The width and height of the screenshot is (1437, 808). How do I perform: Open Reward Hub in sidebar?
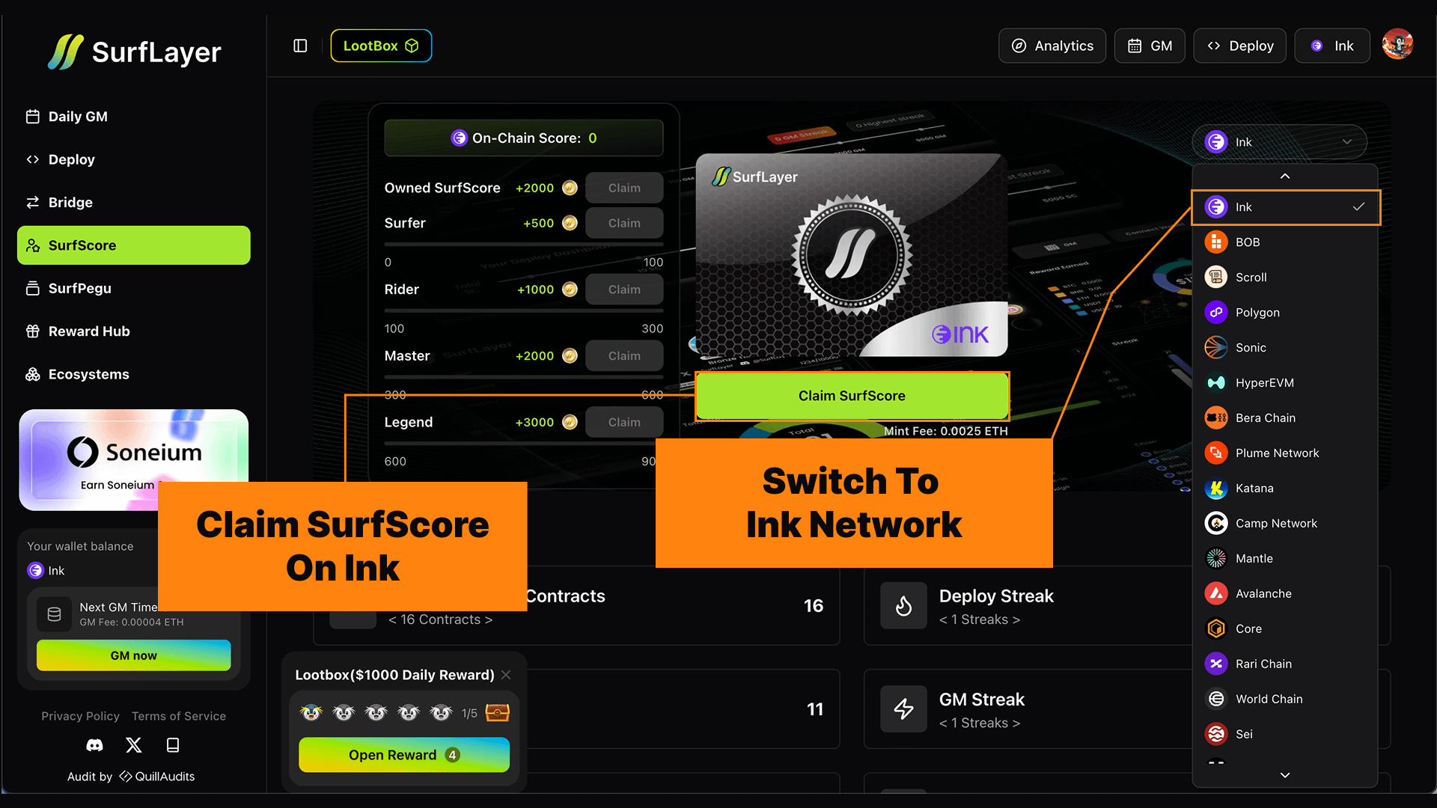[89, 331]
